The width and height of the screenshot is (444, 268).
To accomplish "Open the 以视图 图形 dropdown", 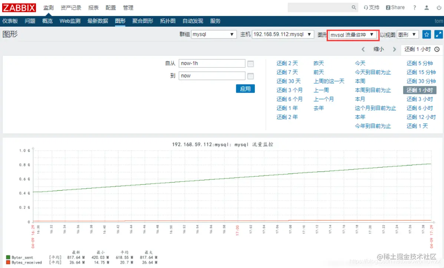I will point(408,34).
